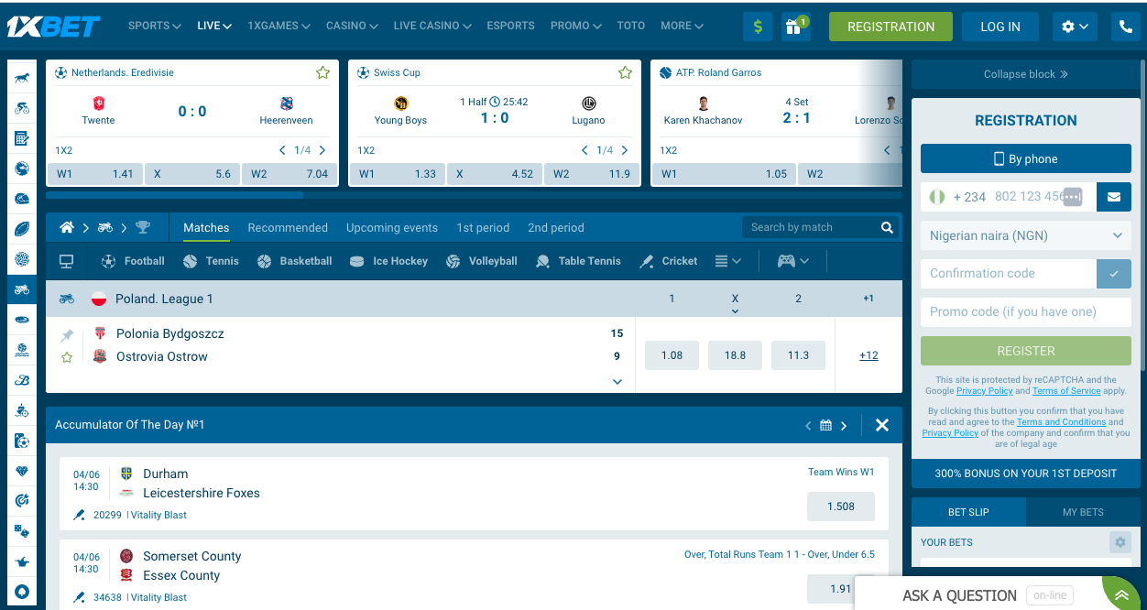This screenshot has height=610, width=1147.
Task: Click the match carousel horizontal scrollbar
Action: click(x=174, y=195)
